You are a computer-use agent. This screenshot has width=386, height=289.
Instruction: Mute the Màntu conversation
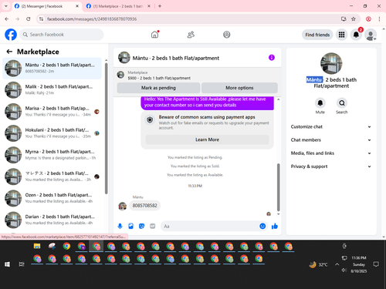320,103
